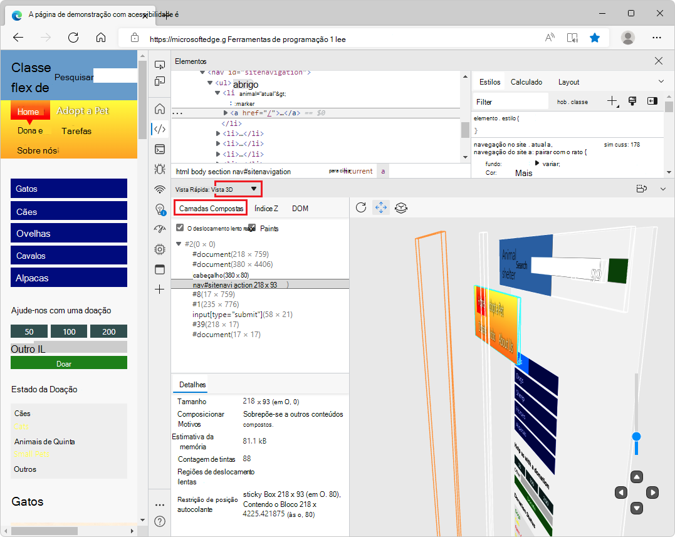Reset 3D view with reload icon

pyautogui.click(x=361, y=208)
